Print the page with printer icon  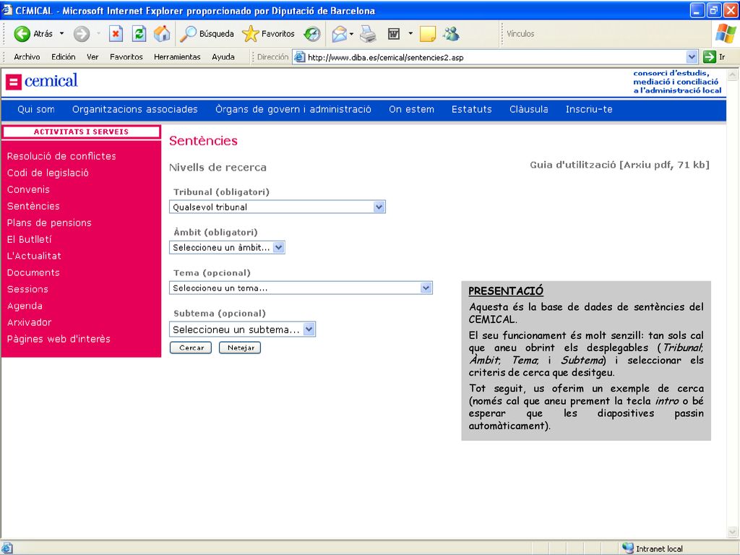368,33
